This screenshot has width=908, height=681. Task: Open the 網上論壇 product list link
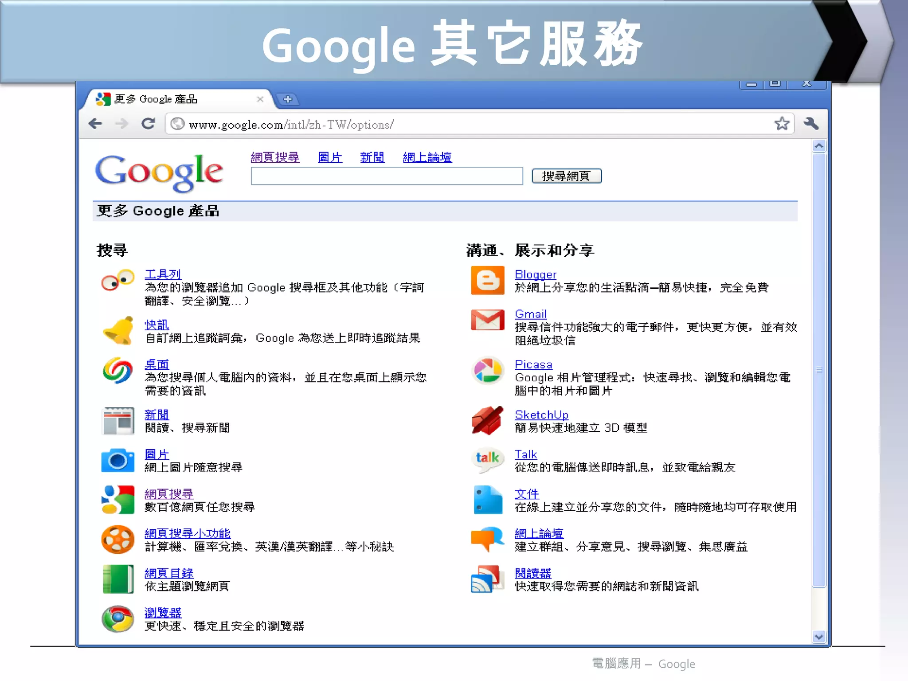pos(539,533)
